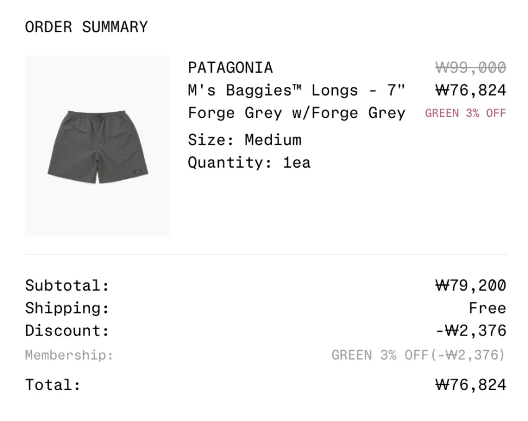Click the Total label
This screenshot has width=528, height=421.
click(53, 384)
